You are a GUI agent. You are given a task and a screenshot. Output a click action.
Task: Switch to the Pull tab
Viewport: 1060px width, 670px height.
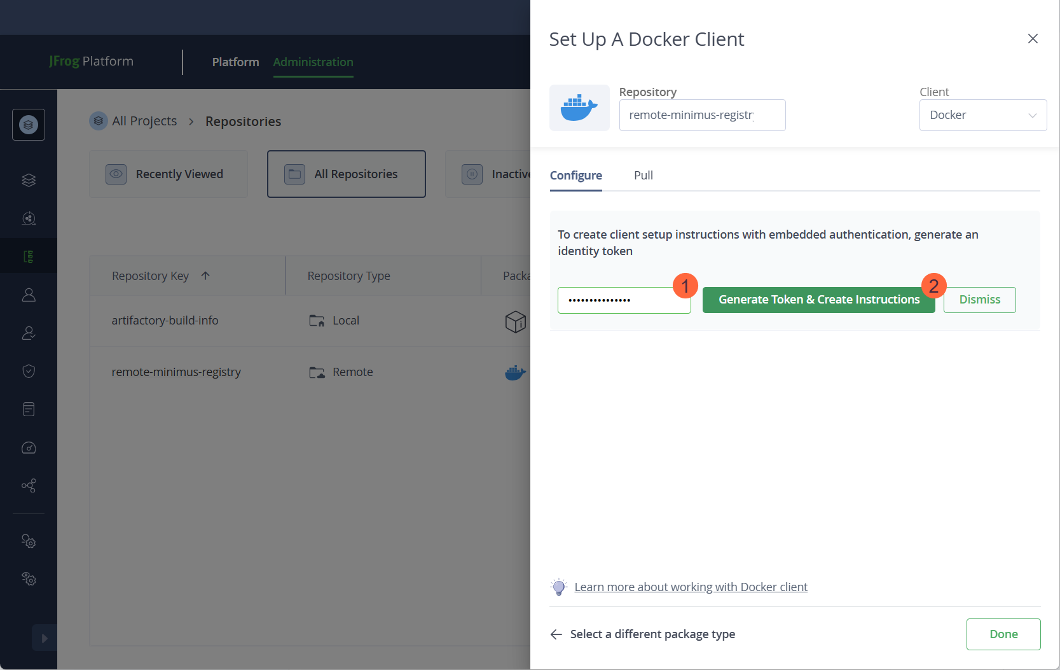tap(643, 175)
